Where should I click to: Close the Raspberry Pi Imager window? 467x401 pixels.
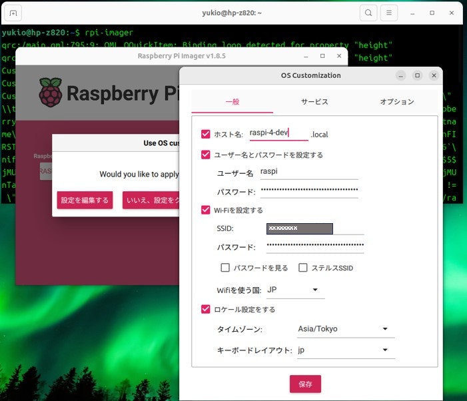[x=339, y=56]
